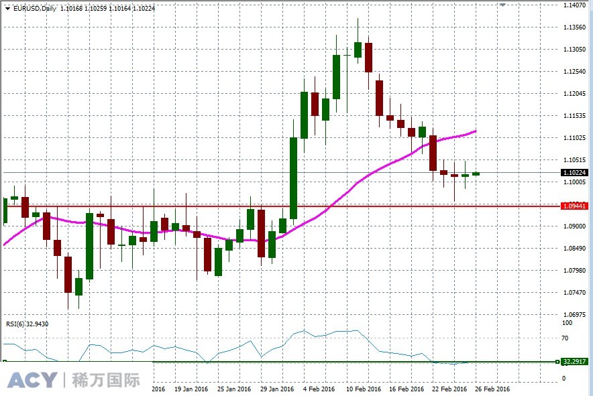Click the 1.07980 price scale label
Viewport: 593px width, 396px height.
574,271
